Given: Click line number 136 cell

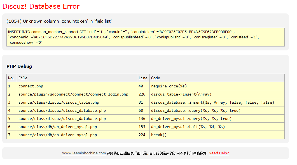Looking at the screenshot, I should tap(143, 119).
